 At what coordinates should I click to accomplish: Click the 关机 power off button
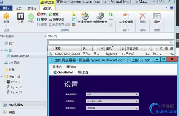click(42, 14)
